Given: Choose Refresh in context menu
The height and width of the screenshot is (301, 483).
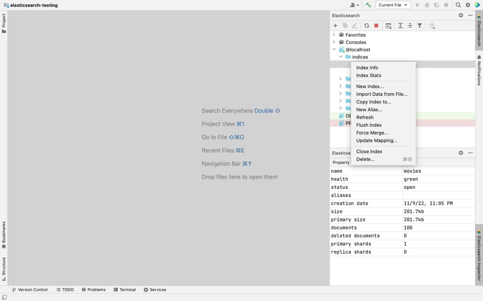Looking at the screenshot, I should click(x=384, y=117).
